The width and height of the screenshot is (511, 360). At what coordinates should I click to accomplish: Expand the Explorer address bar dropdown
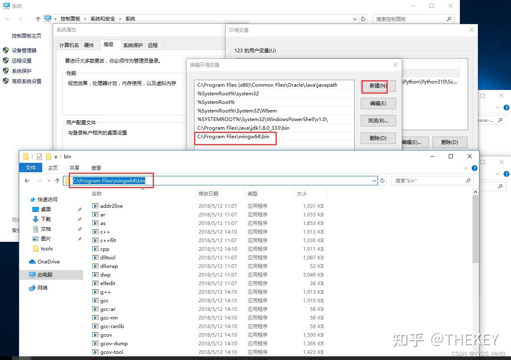[373, 180]
